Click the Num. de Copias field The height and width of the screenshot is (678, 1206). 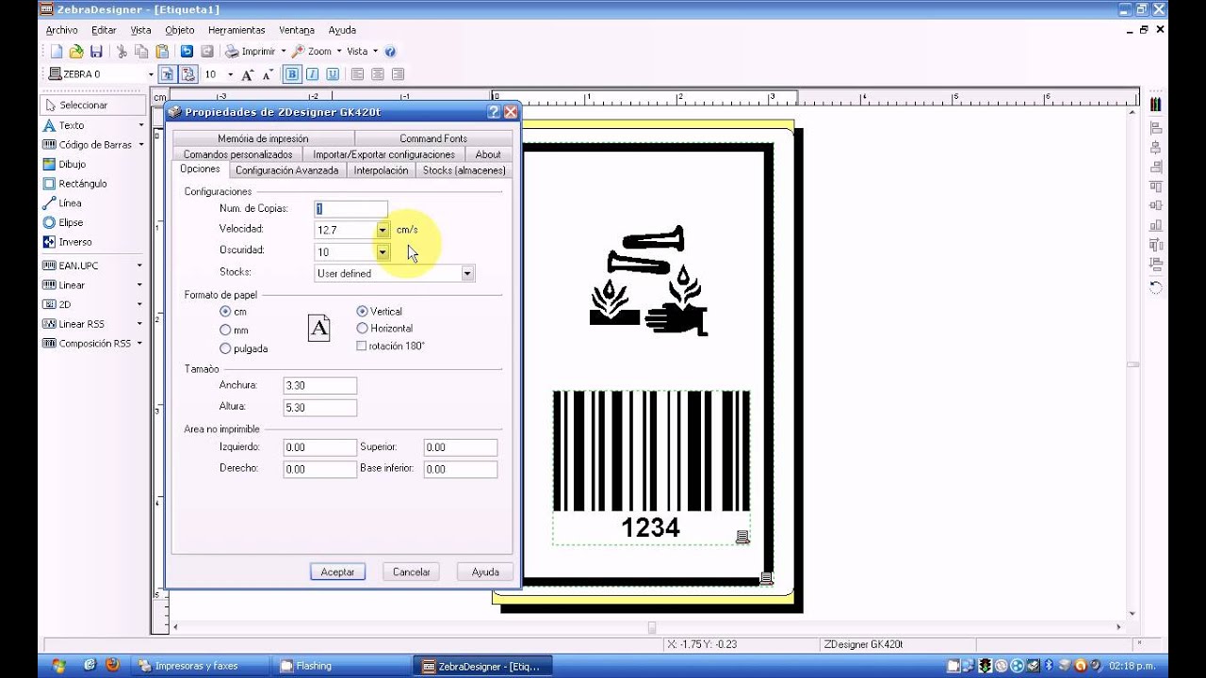pos(350,209)
